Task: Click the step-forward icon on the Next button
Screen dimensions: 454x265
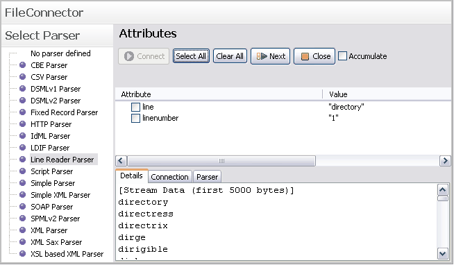Action: tap(262, 56)
